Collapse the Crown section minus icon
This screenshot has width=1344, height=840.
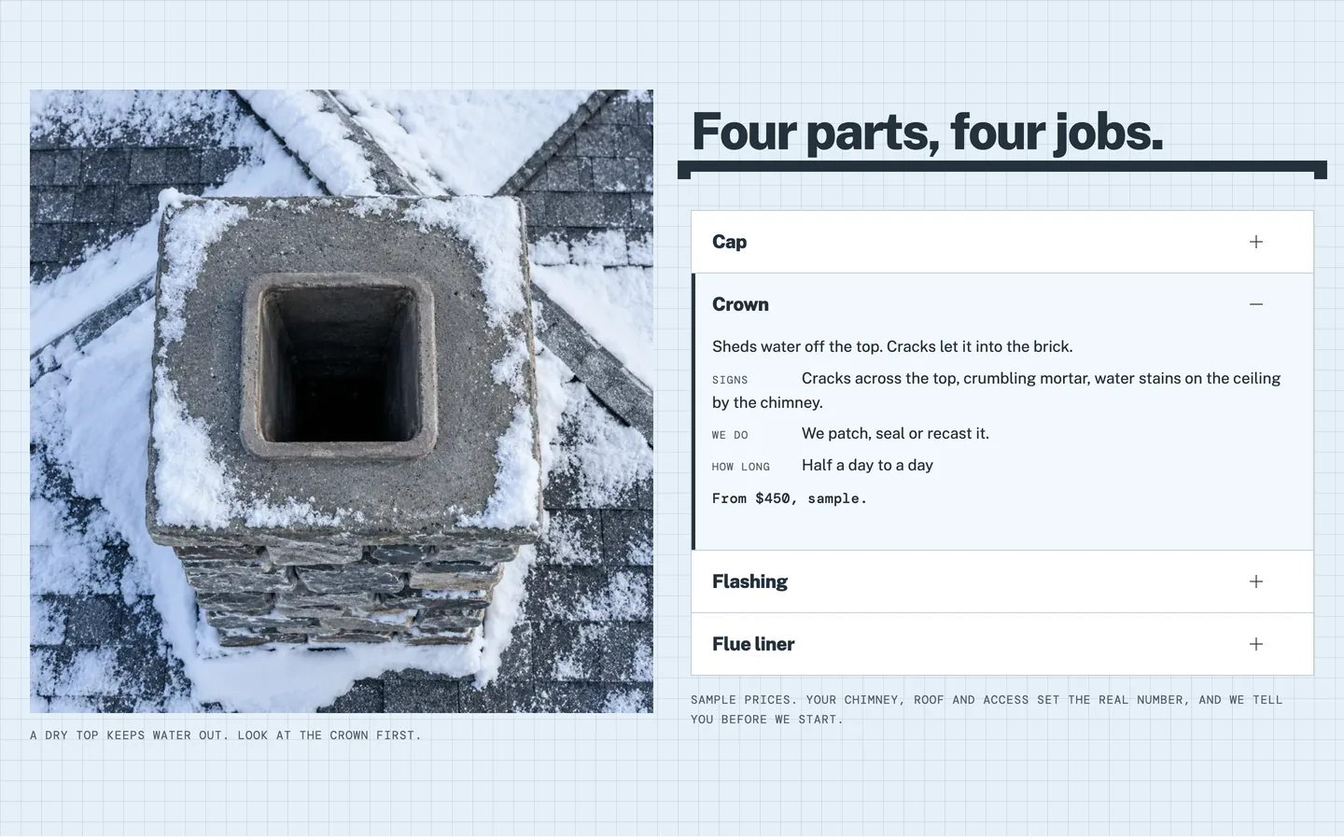pos(1256,304)
